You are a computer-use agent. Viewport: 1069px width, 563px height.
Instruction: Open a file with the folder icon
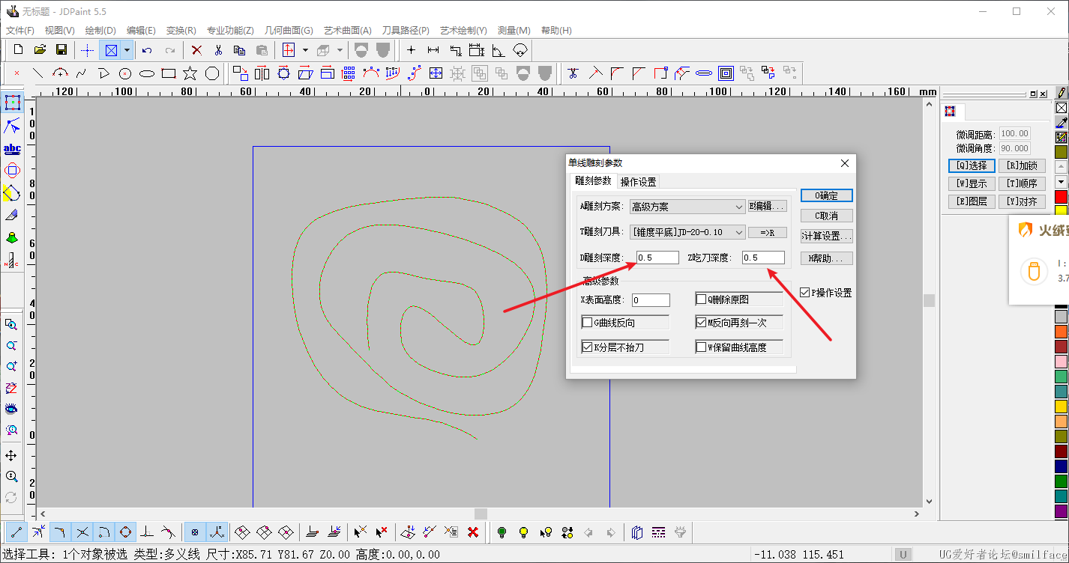pyautogui.click(x=40, y=50)
